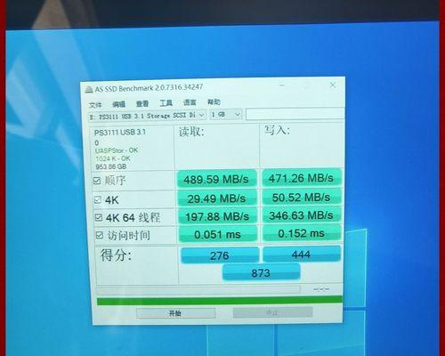Click the write score 444
This screenshot has height=356, width=445.
302,254
